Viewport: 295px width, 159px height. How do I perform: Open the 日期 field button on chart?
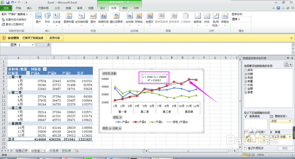117,128
